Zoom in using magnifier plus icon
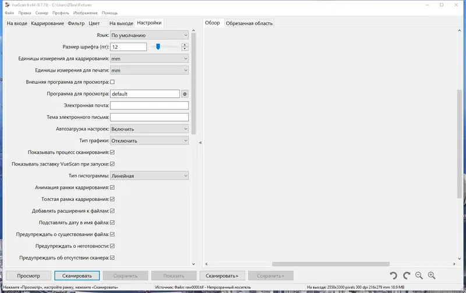466x293 pixels. tap(432, 276)
